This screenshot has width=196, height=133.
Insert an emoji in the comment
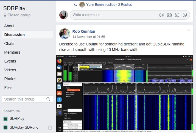tap(162, 15)
